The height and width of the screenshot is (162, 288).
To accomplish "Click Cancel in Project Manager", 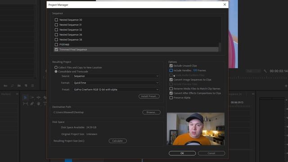I will (x=211, y=153).
